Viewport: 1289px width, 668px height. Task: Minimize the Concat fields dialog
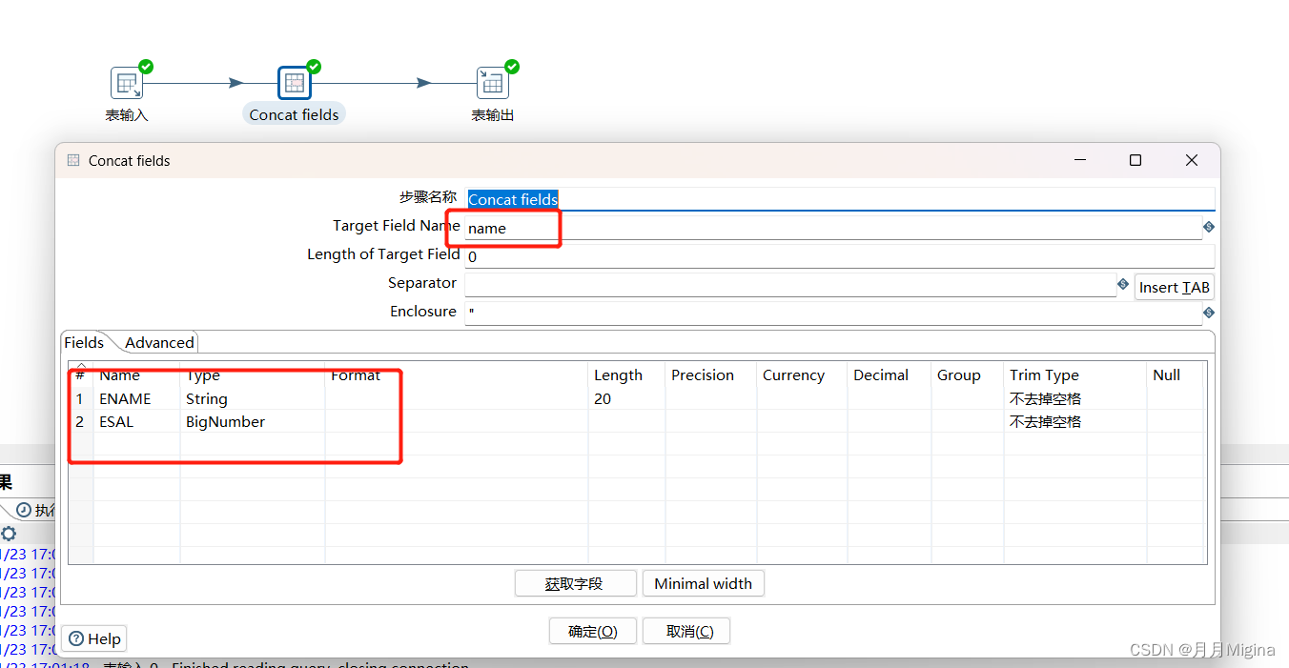tap(1079, 160)
